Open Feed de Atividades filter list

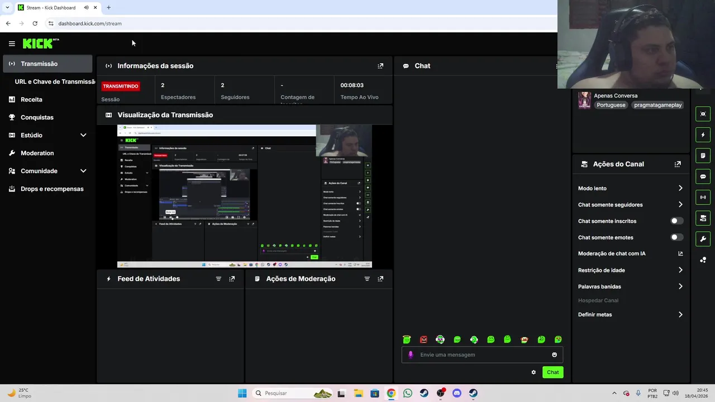pos(218,279)
